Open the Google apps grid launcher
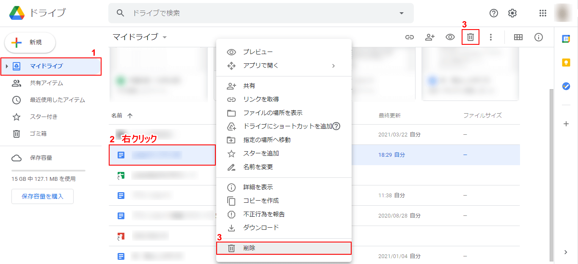 click(x=543, y=13)
